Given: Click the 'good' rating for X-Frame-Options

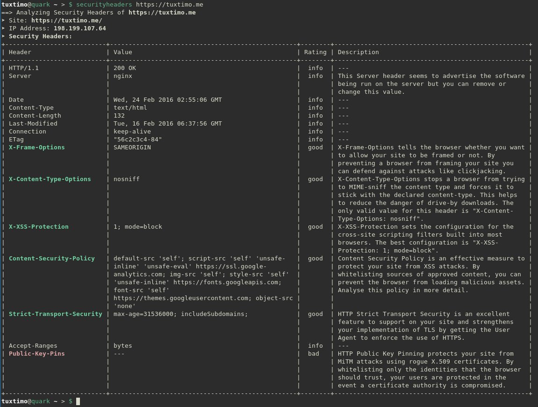Looking at the screenshot, I should click(316, 147).
